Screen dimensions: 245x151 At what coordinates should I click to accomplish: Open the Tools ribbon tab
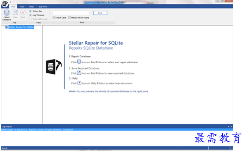pos(22,7)
